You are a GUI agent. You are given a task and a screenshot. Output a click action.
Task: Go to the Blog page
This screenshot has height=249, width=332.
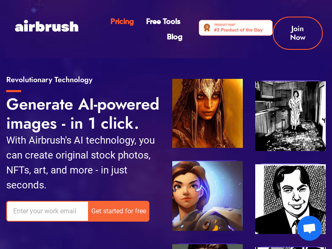(x=174, y=37)
